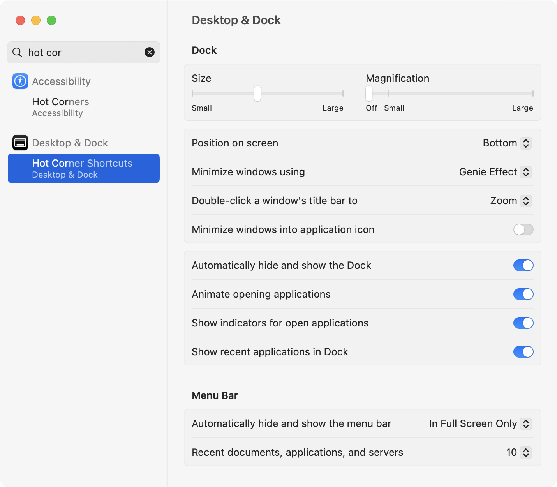
Task: Click inside the search text field
Action: 84,53
